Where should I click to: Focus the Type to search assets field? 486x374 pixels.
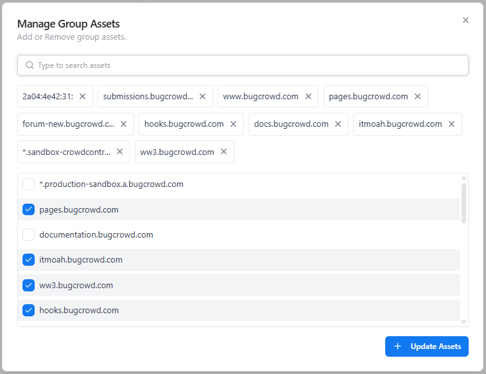click(243, 65)
